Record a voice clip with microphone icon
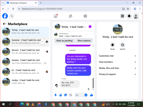This screenshot has height=107, width=143. click(x=55, y=95)
